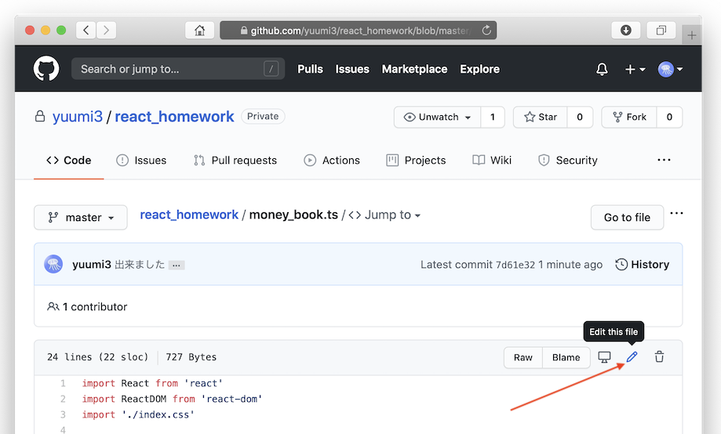Switch to the Pull requests tab
This screenshot has height=434, width=721.
tap(235, 161)
